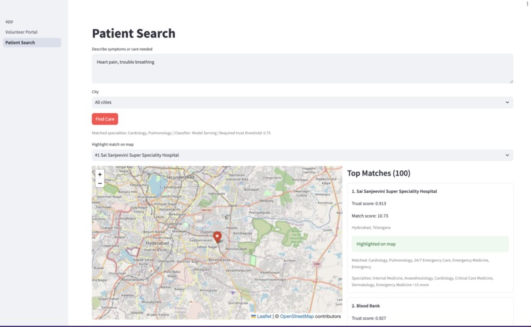The height and width of the screenshot is (327, 531).
Task: Zoom in on the map
Action: [x=99, y=174]
